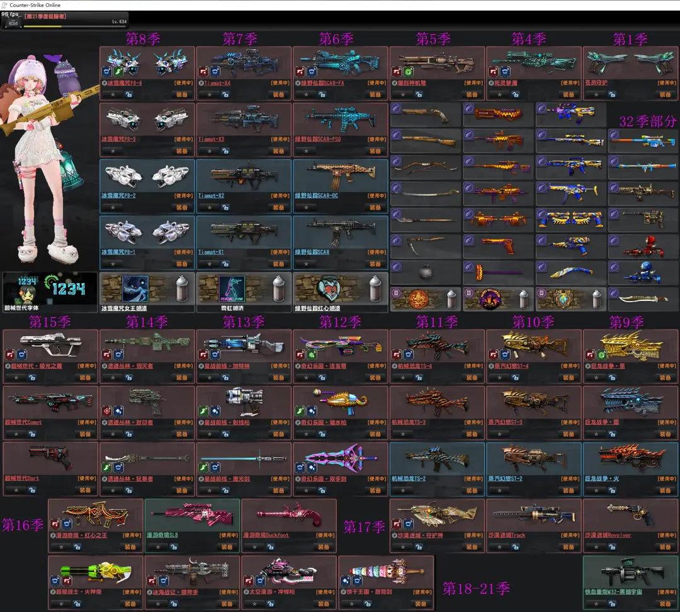Click the green icon on 星战前线·激光剑 card

pos(203,467)
